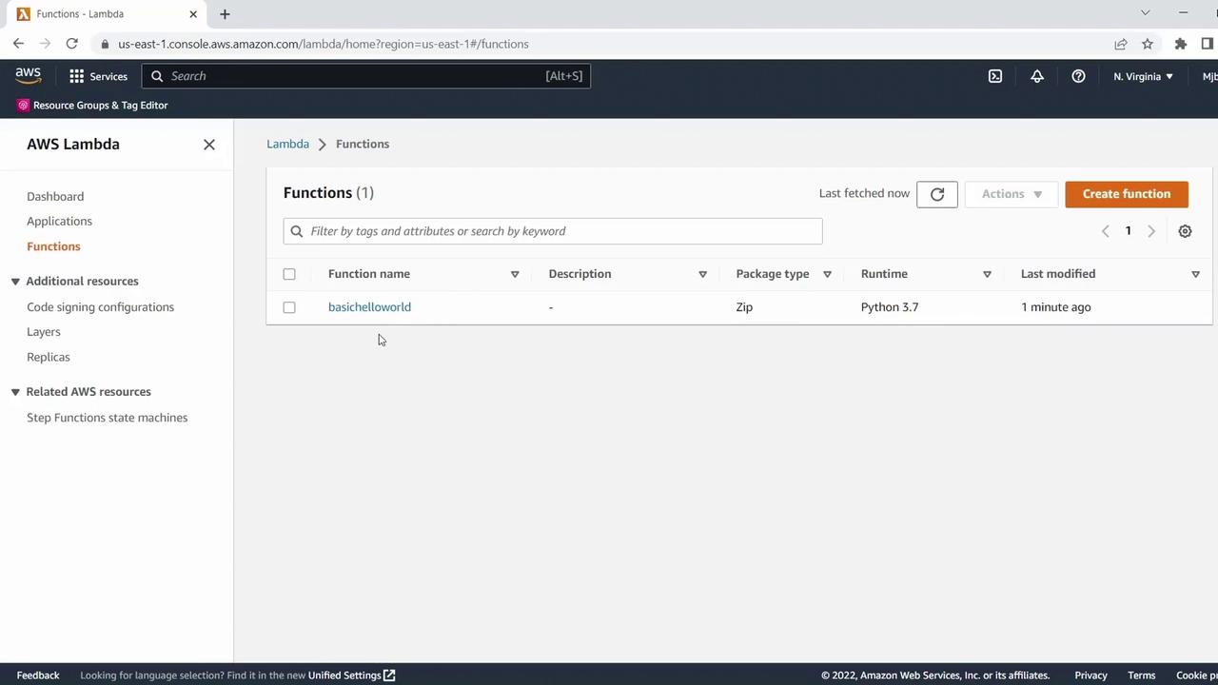
Task: Click the AWS logo home icon
Action: click(28, 76)
